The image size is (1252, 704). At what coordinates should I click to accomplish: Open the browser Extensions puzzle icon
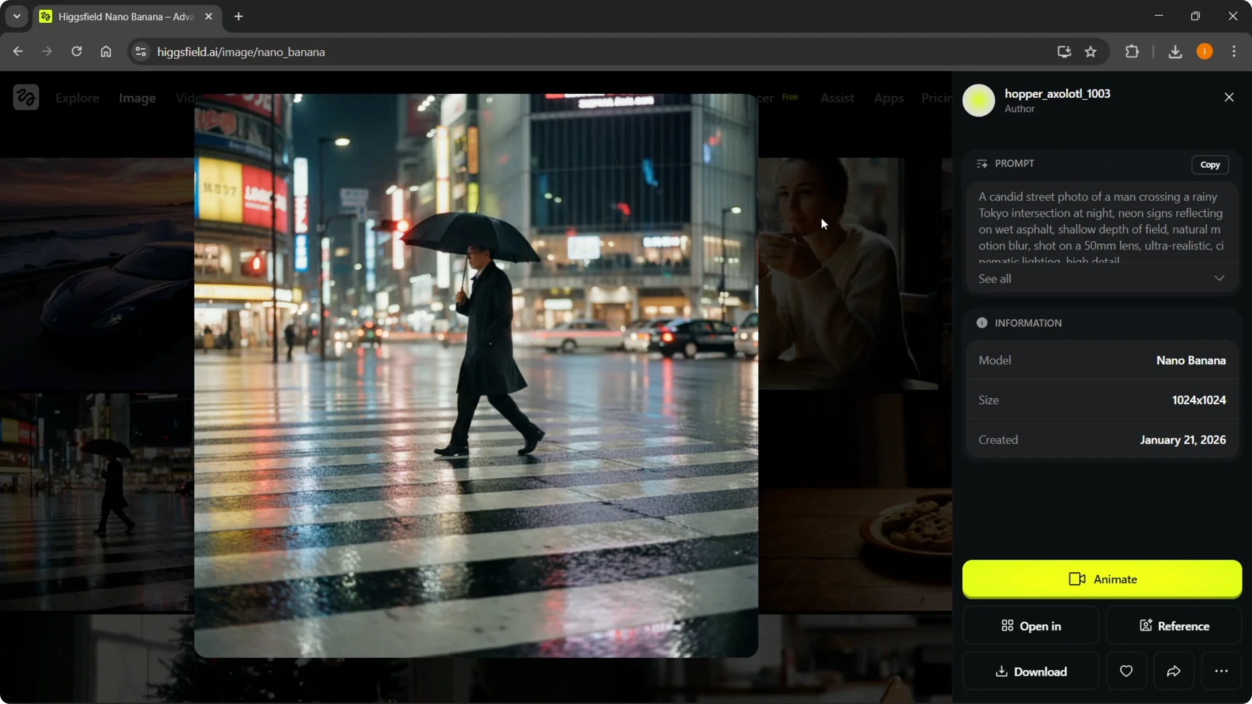click(1132, 51)
